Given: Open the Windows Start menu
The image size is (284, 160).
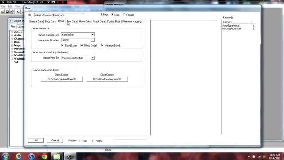Looking at the screenshot, I should [x=5, y=156].
